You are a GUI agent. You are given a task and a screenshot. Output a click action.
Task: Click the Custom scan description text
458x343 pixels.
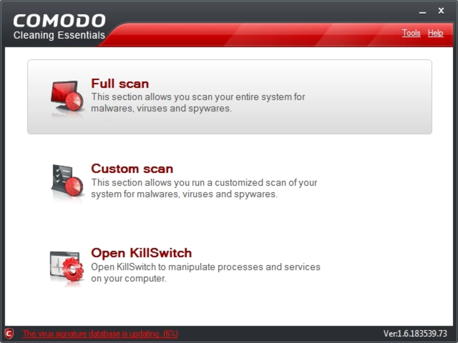pyautogui.click(x=204, y=188)
